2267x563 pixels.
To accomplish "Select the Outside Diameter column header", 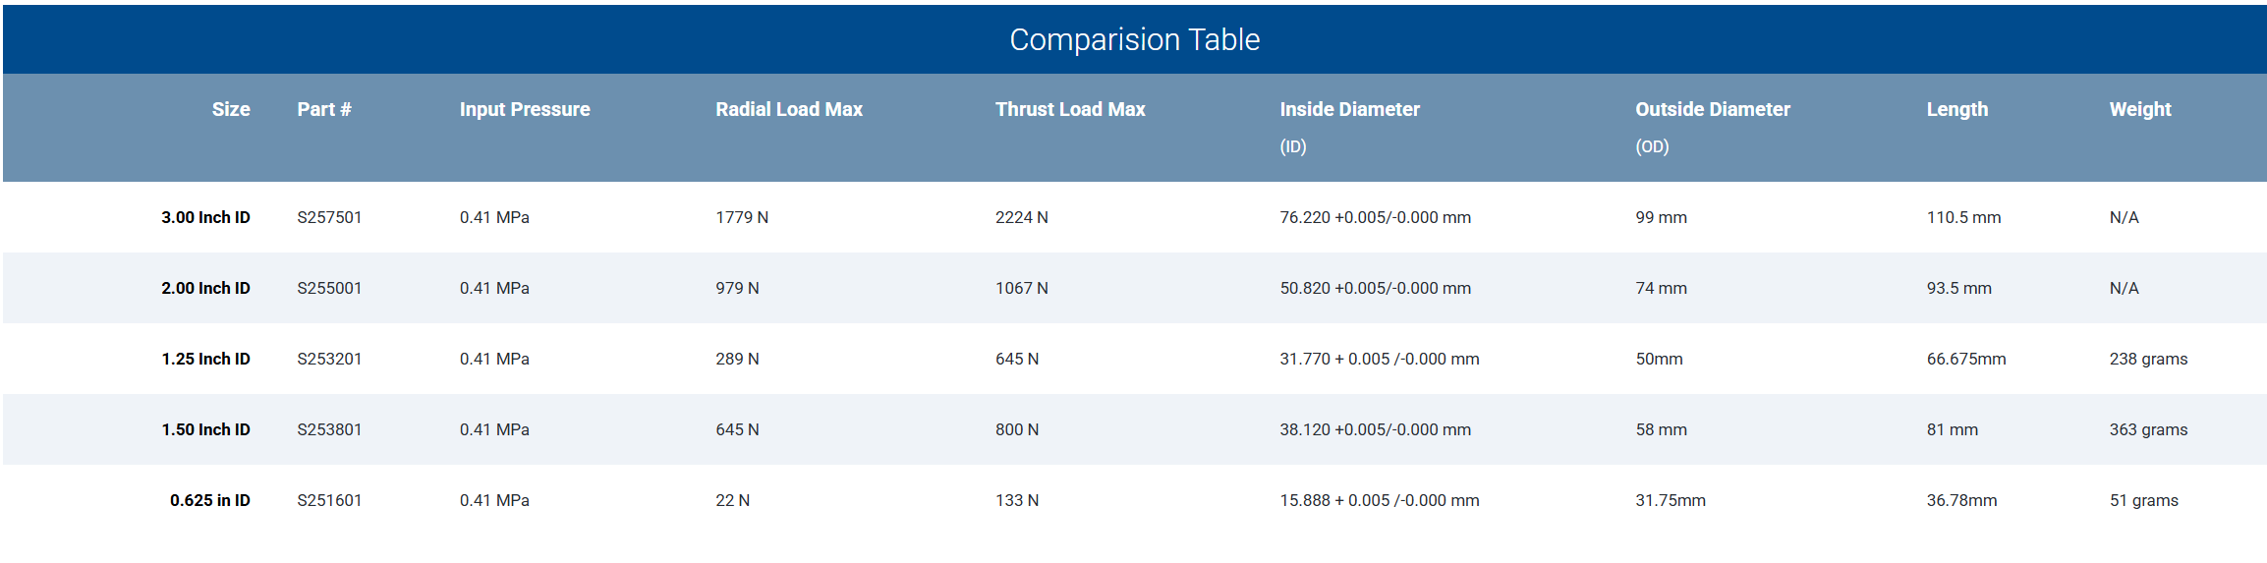I will [1712, 109].
